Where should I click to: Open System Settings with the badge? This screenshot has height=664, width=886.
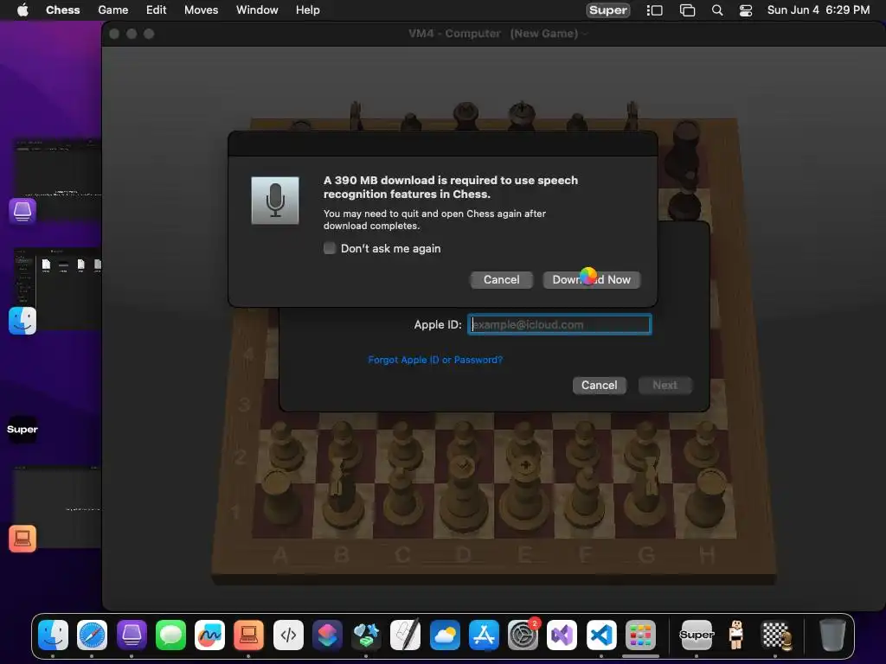click(523, 635)
